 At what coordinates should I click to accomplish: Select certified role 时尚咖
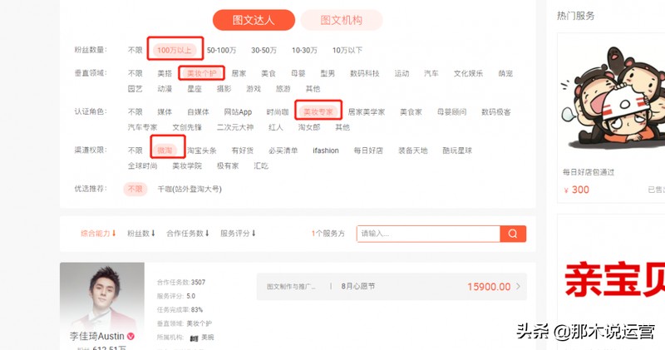[x=278, y=112]
